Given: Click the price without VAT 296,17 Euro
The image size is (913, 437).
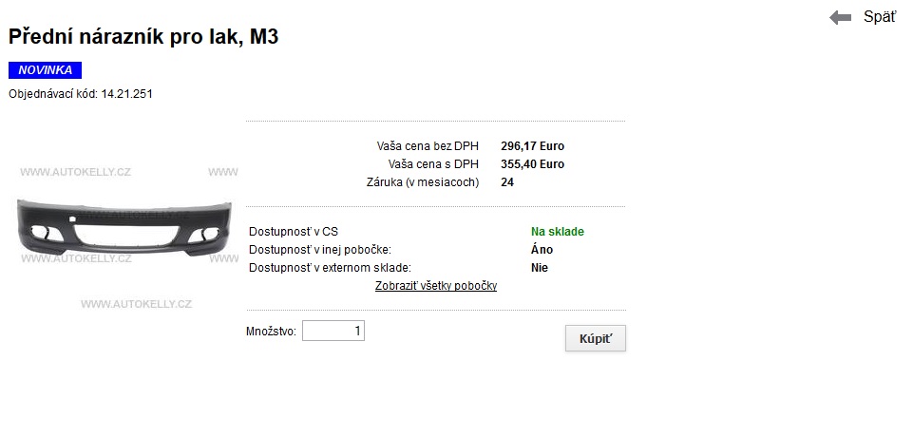Looking at the screenshot, I should pos(532,146).
